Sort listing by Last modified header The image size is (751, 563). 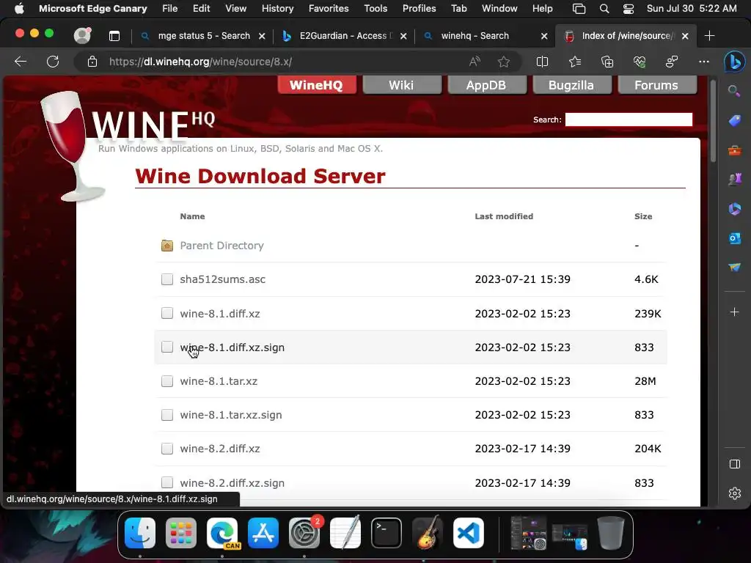tap(504, 216)
